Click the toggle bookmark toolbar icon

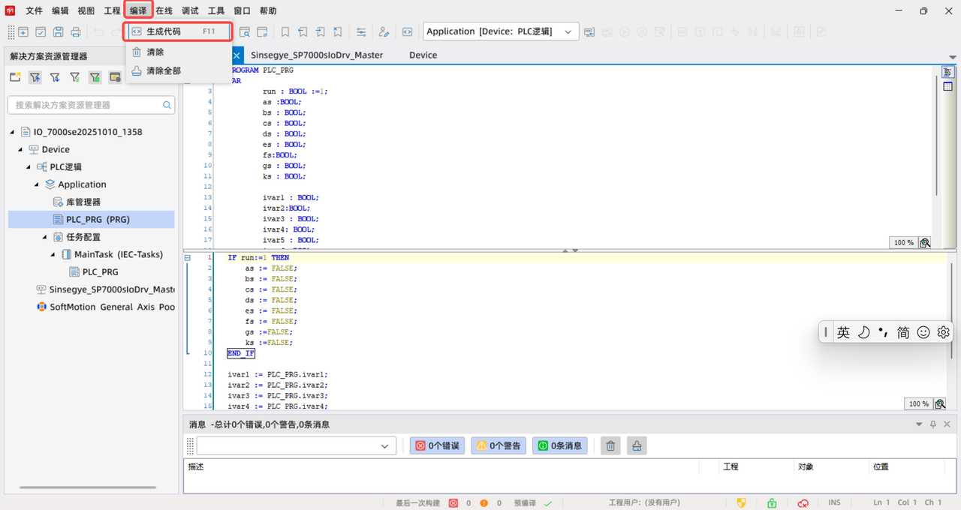[285, 32]
